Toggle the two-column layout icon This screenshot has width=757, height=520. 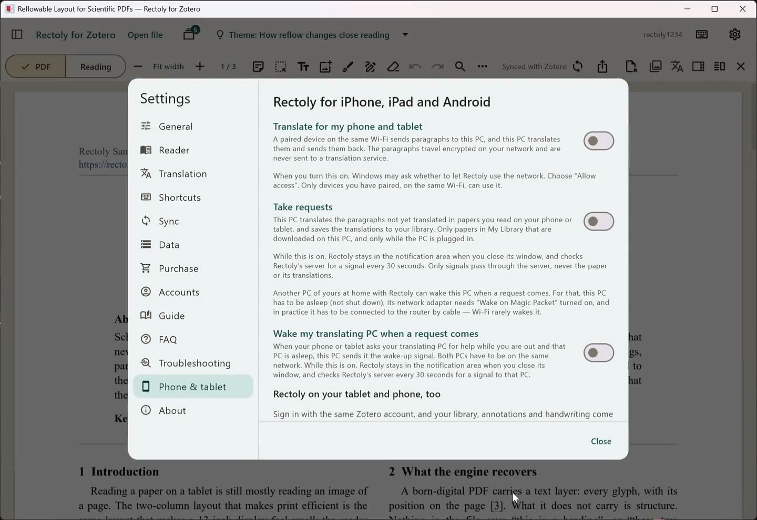click(x=720, y=67)
